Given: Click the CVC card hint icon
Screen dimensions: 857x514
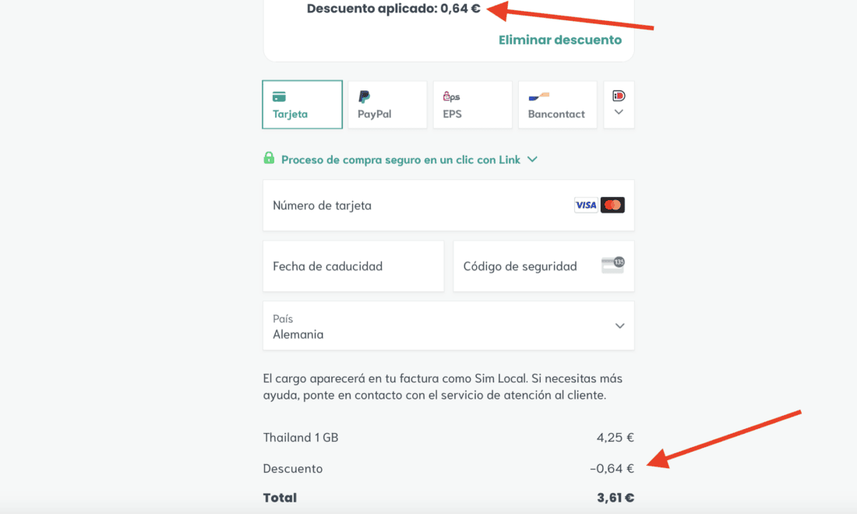Looking at the screenshot, I should 613,265.
